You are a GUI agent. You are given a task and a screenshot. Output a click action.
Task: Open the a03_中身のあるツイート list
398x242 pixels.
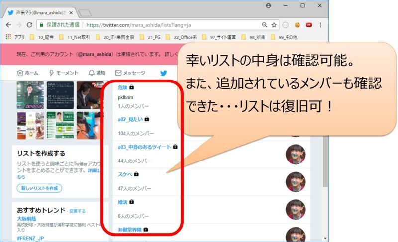(144, 147)
